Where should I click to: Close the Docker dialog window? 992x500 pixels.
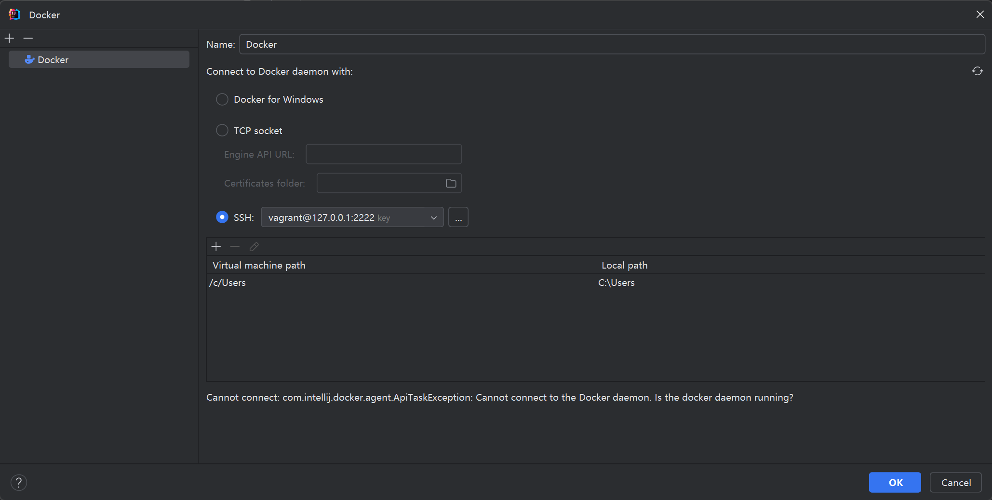pos(980,14)
